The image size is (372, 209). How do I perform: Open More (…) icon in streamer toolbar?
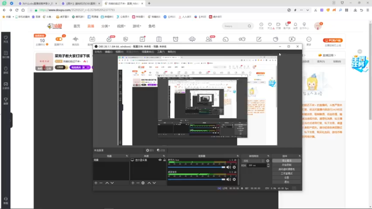pos(309,40)
